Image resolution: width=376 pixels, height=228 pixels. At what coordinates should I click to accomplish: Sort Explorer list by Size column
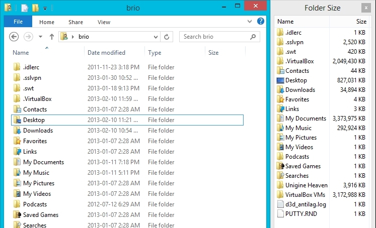click(x=213, y=53)
